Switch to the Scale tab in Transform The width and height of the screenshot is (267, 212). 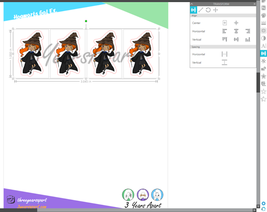201,10
